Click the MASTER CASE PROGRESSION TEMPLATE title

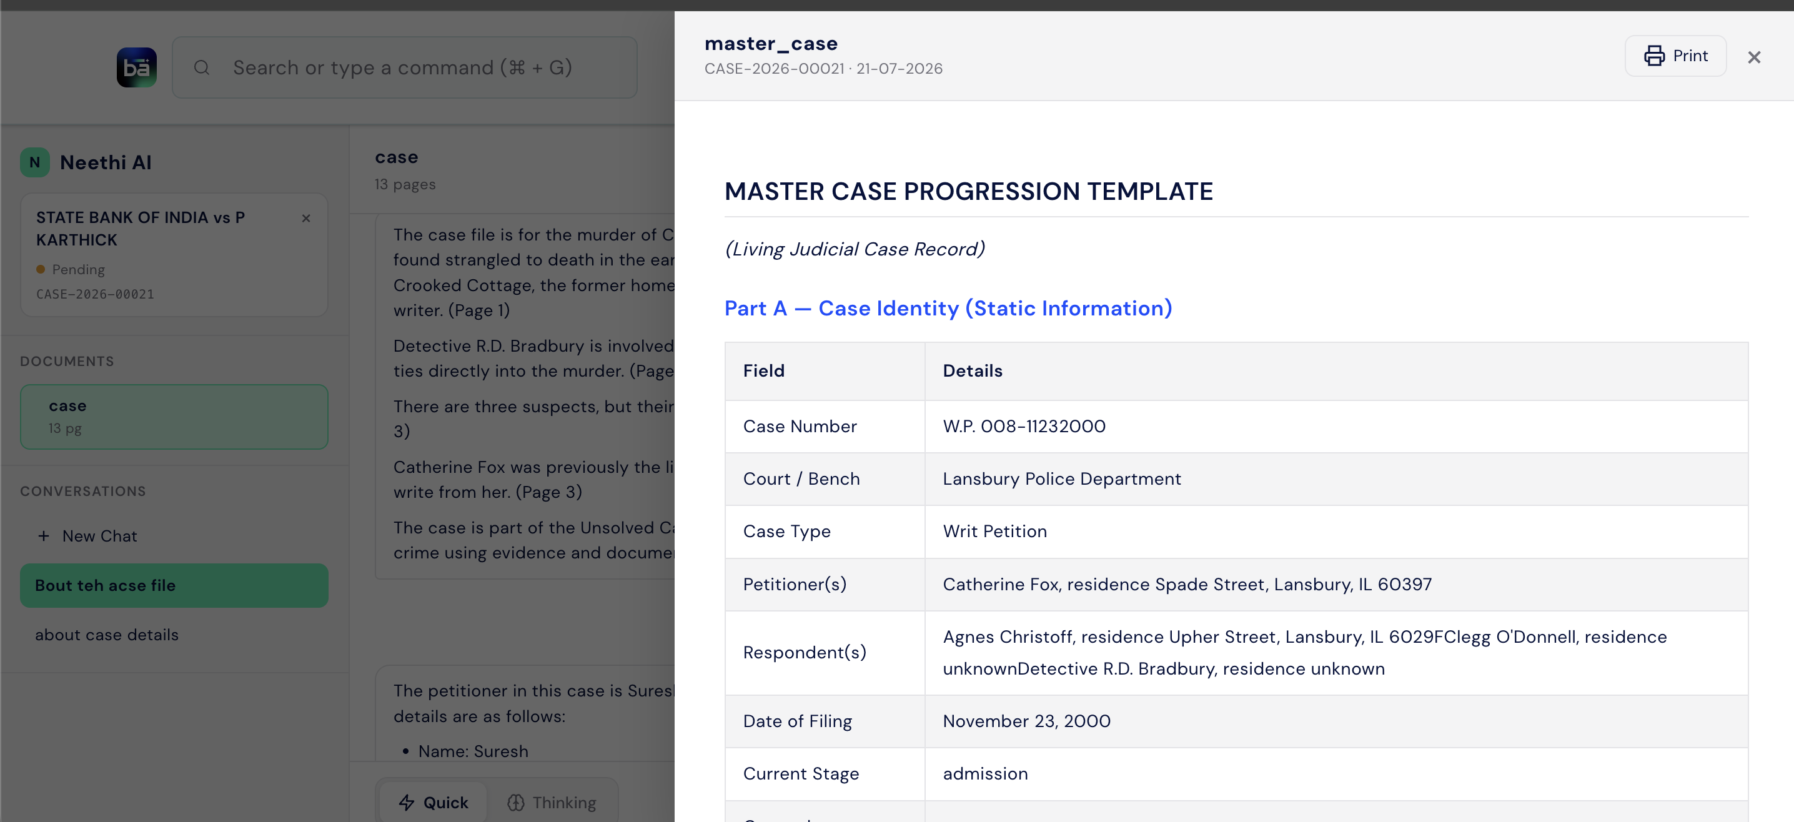pyautogui.click(x=968, y=192)
